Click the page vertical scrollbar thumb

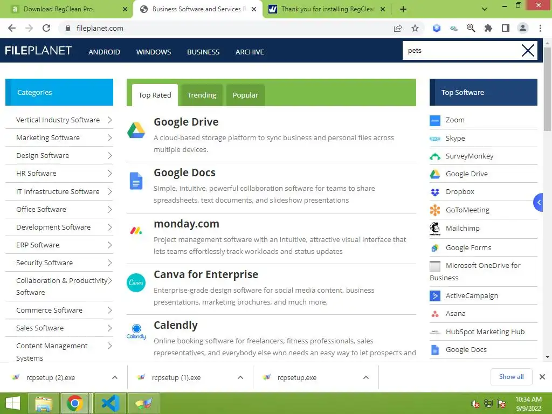pyautogui.click(x=547, y=89)
